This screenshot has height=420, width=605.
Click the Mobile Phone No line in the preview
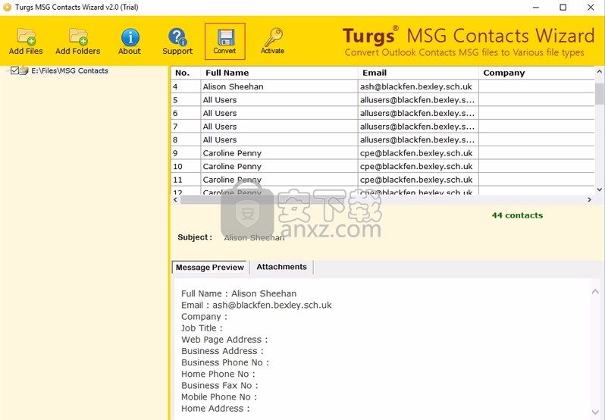click(219, 396)
